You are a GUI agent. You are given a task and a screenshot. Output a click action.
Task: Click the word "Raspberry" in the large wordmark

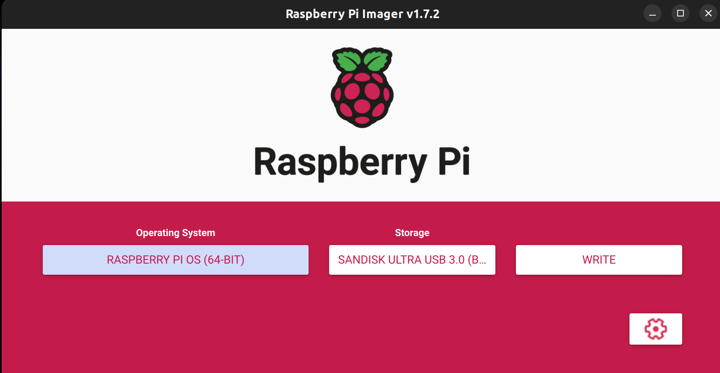[x=340, y=163]
